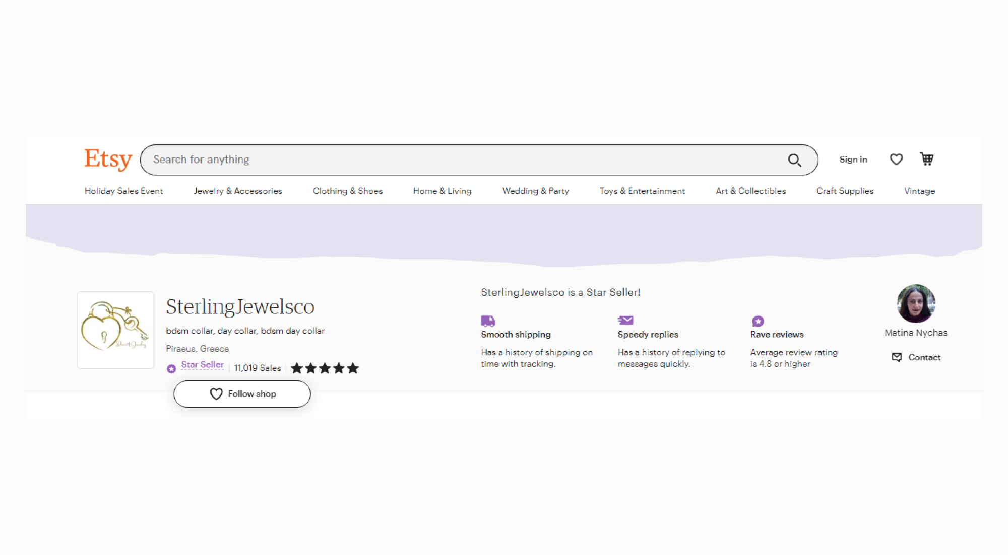
Task: Click the Matina Nychas owner name
Action: click(916, 333)
